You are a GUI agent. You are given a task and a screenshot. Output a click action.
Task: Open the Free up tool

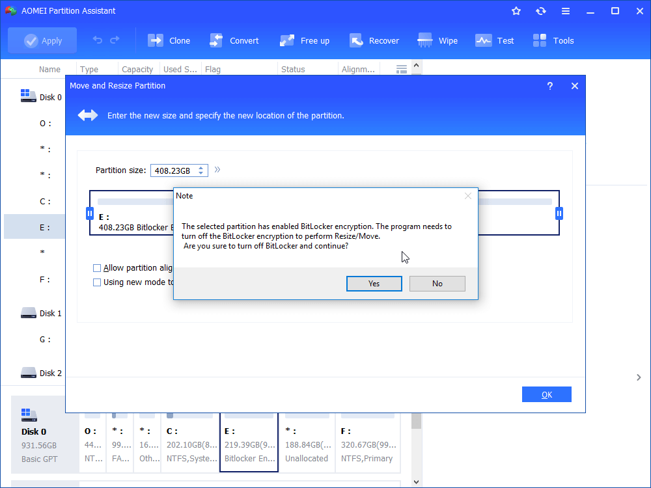click(x=286, y=40)
